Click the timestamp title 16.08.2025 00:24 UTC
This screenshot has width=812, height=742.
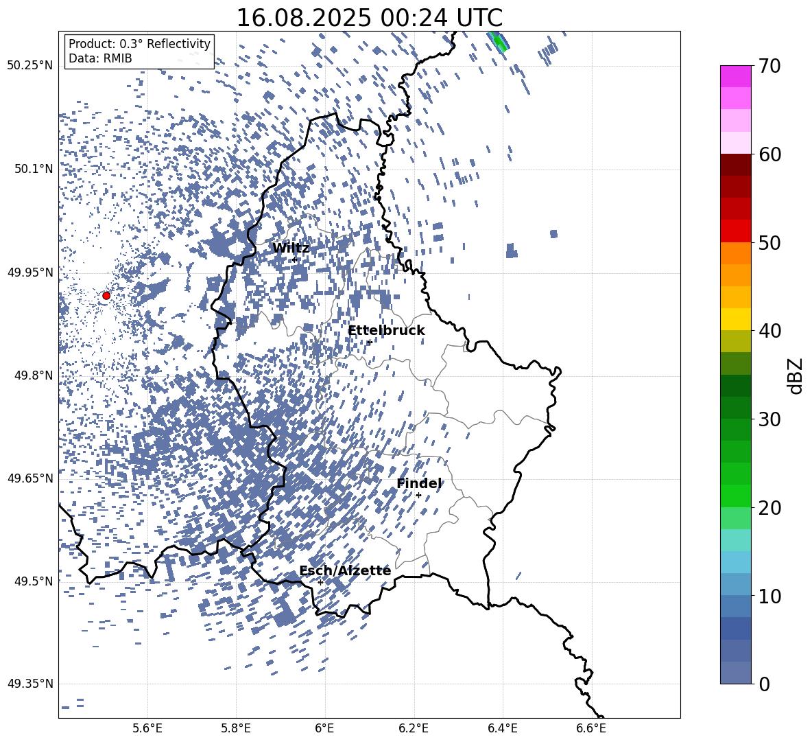(369, 18)
